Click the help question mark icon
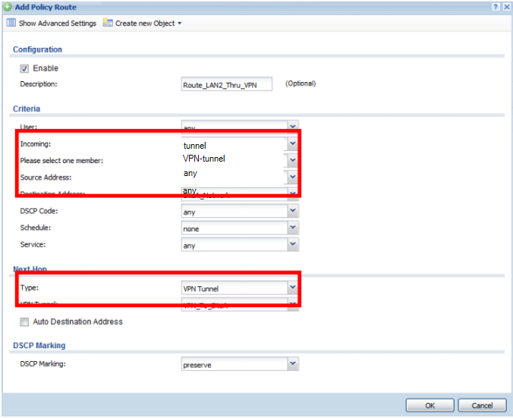The image size is (513, 418). (495, 6)
